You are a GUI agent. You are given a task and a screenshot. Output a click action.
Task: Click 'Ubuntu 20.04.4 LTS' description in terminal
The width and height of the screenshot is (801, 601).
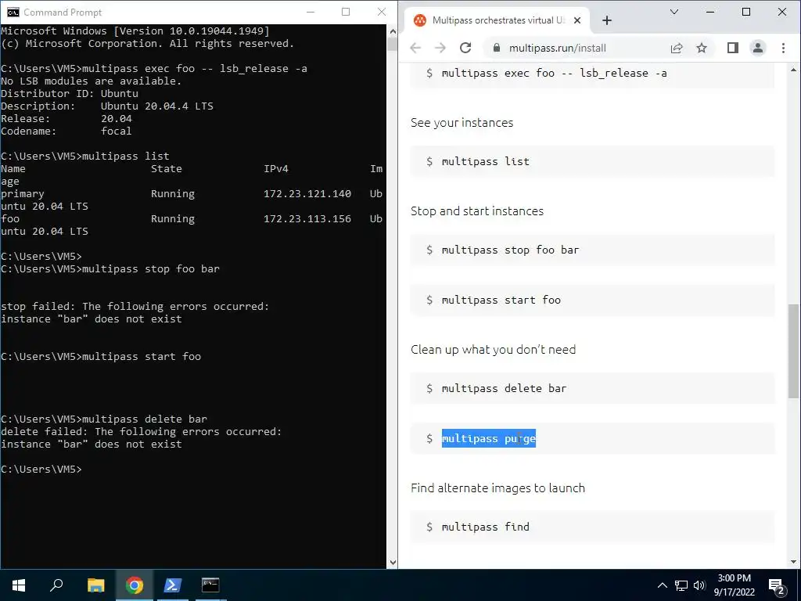pos(156,106)
